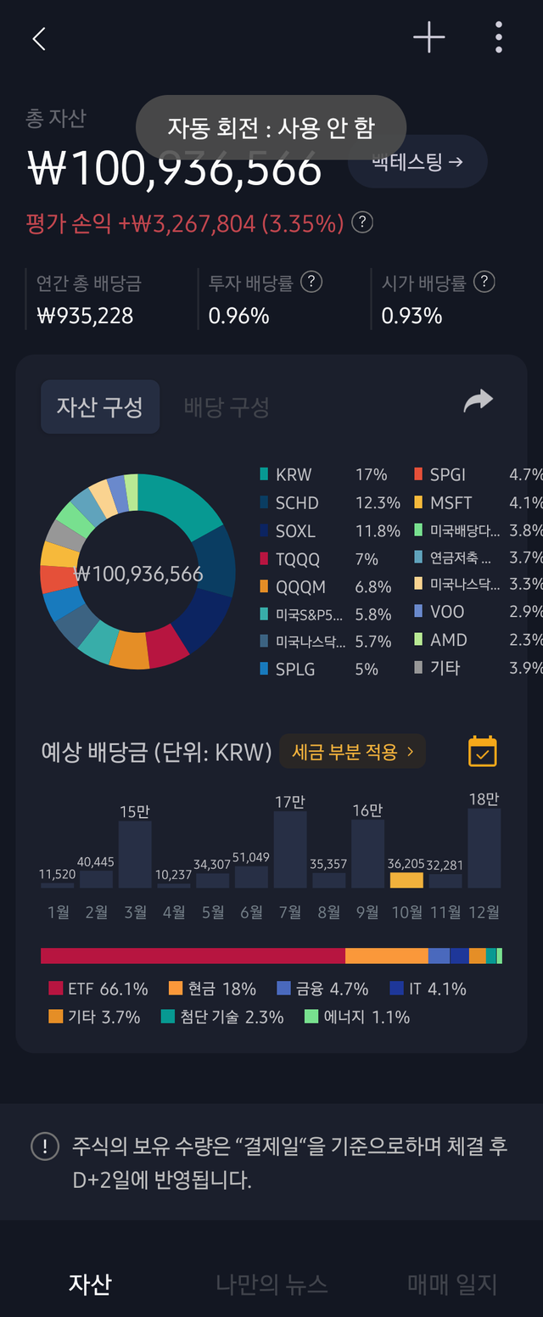The width and height of the screenshot is (543, 1317).
Task: Tap the share arrow icon
Action: tap(478, 401)
